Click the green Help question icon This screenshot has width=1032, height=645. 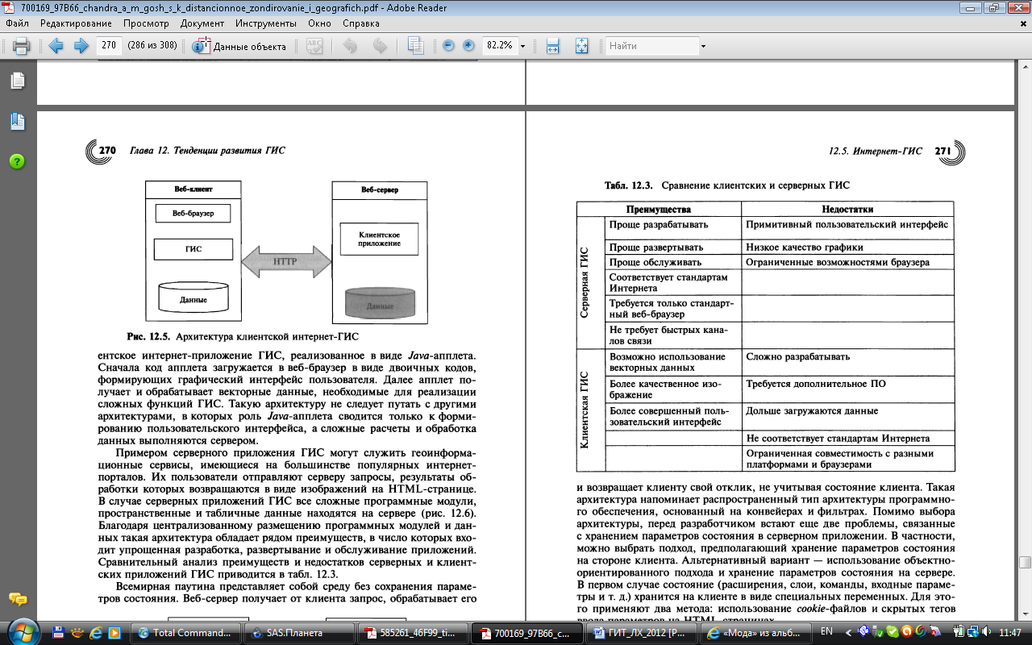pyautogui.click(x=18, y=161)
